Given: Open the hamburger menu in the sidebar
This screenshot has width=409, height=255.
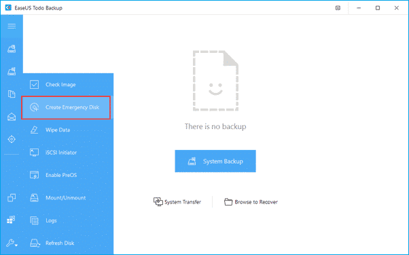Looking at the screenshot, I should coord(12,26).
